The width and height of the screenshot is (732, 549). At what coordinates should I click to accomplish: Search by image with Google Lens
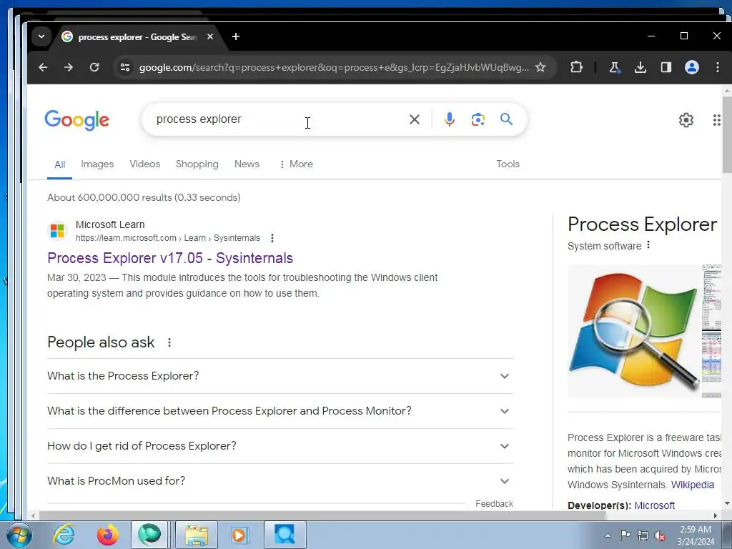(478, 119)
